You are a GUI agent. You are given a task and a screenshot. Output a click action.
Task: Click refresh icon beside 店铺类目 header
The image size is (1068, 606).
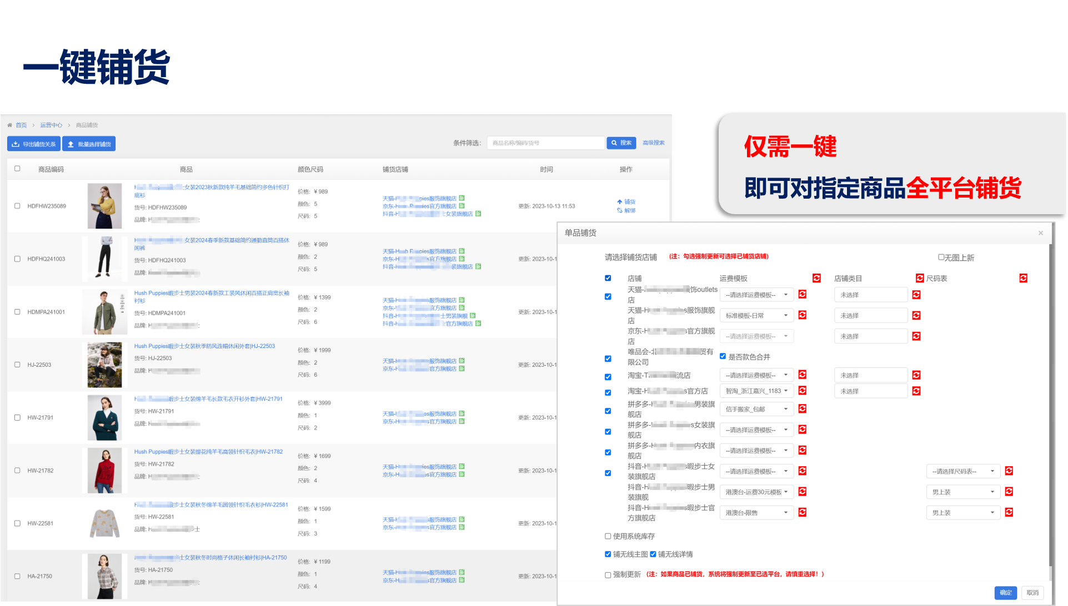tap(920, 278)
